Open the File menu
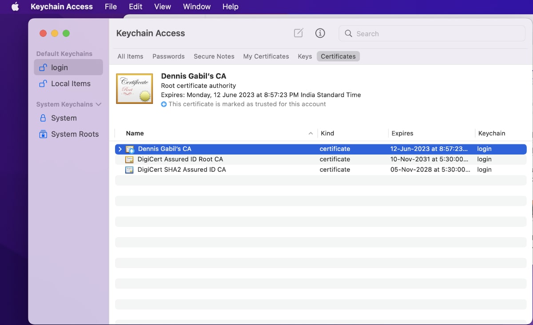The width and height of the screenshot is (533, 325). coord(111,7)
